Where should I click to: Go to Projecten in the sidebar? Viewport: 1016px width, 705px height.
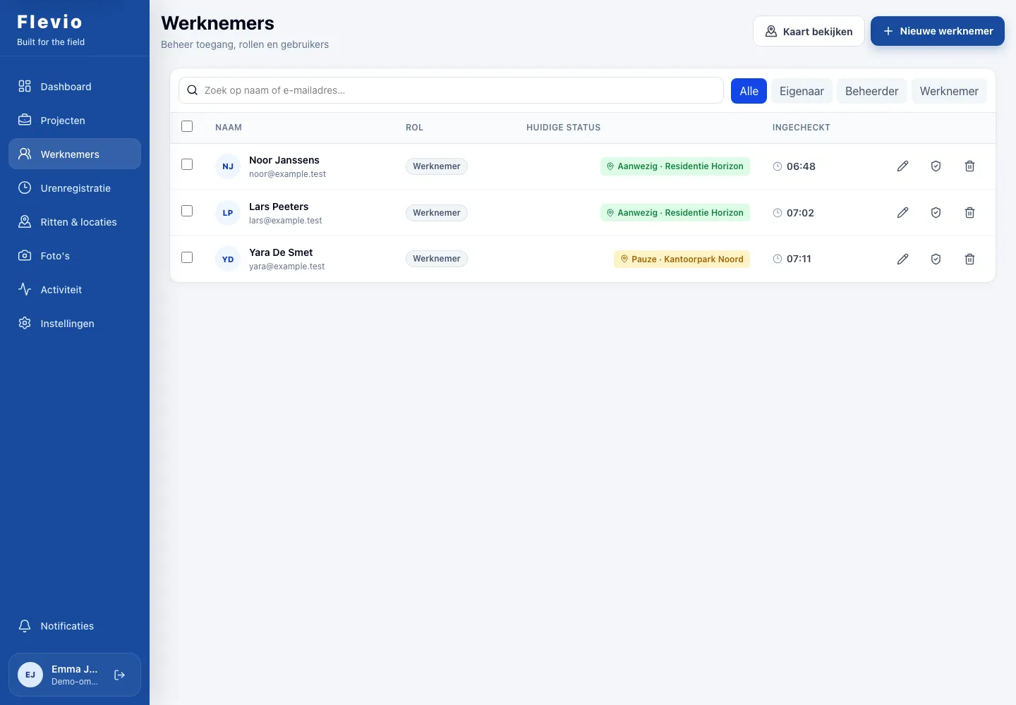pyautogui.click(x=75, y=120)
